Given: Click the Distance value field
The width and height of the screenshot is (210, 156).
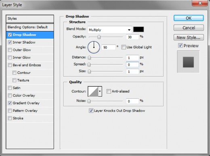Looking at the screenshot, I should click(132, 58).
